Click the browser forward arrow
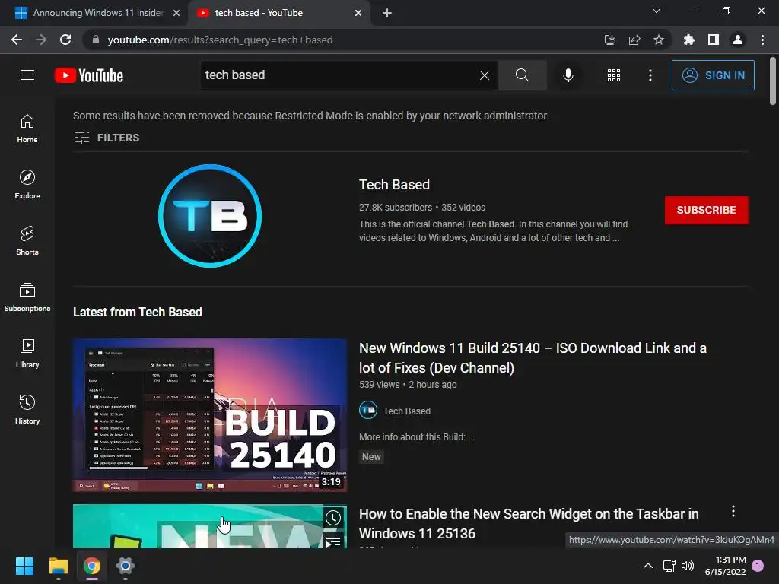Viewport: 779px width, 584px height. (41, 40)
